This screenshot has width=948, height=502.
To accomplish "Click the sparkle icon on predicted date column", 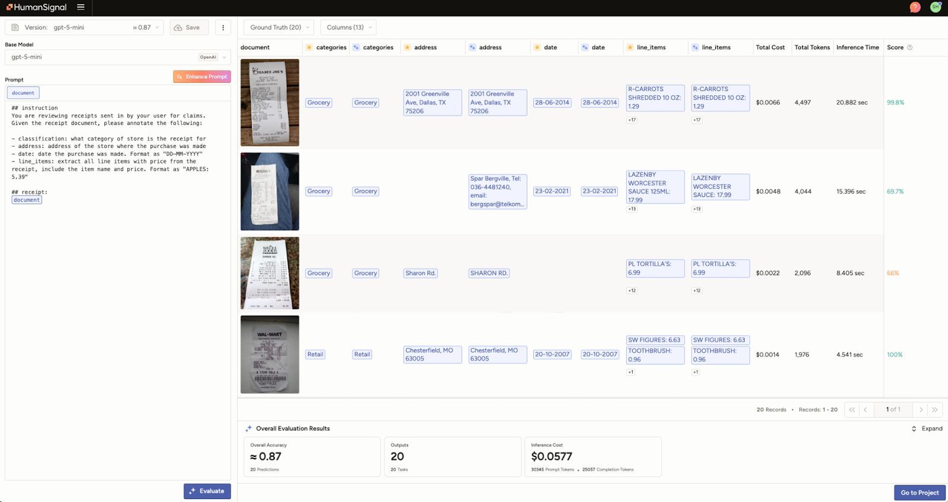I will click(585, 47).
